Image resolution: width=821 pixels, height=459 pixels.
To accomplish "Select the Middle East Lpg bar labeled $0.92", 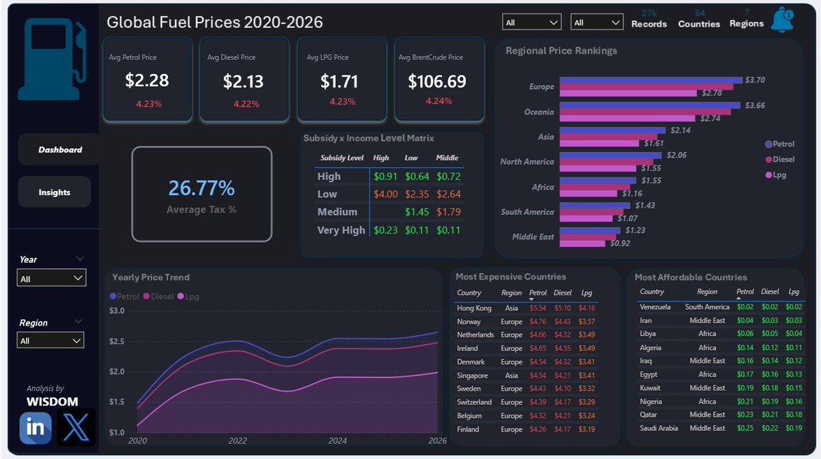I will pyautogui.click(x=582, y=243).
